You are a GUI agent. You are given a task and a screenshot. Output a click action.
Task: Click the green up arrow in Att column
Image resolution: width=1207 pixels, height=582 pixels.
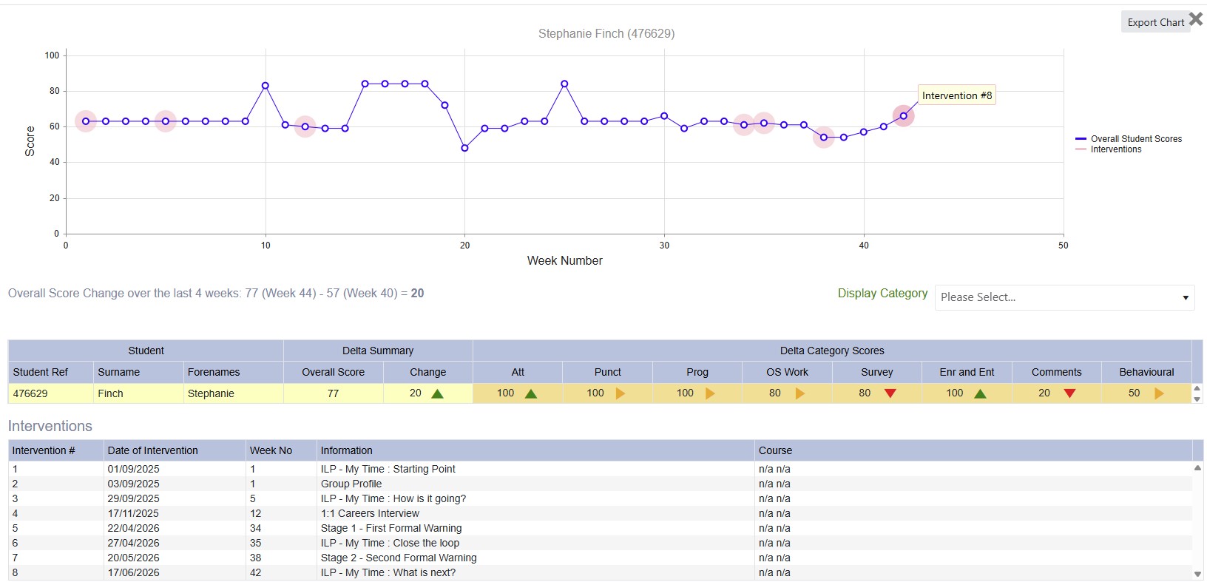[x=530, y=393]
